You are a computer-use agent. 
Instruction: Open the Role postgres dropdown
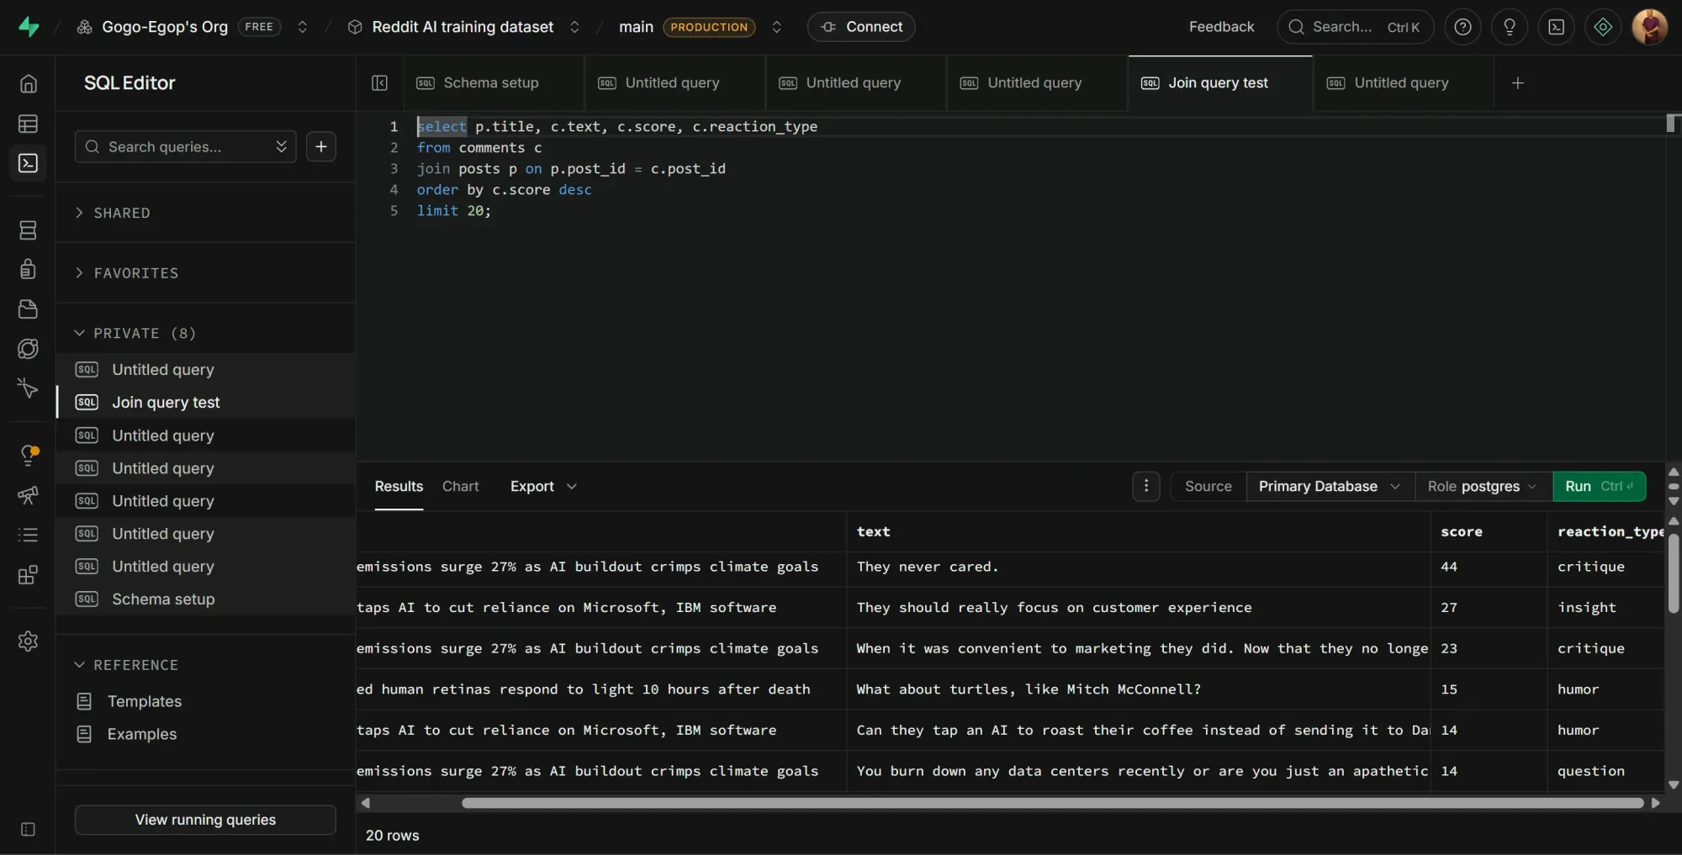click(1484, 486)
